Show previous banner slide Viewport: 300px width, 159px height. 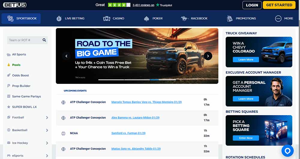click(66, 56)
